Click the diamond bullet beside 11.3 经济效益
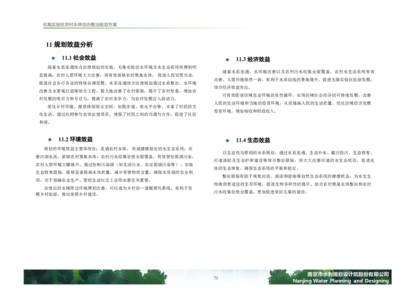The height and width of the screenshot is (293, 415). click(x=227, y=59)
